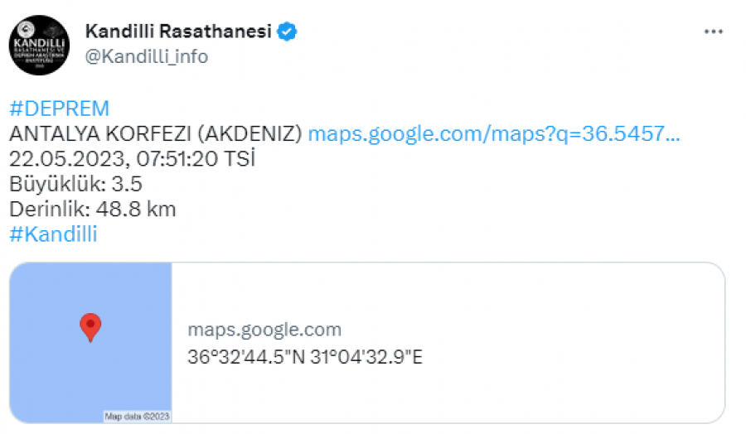The width and height of the screenshot is (746, 434).
Task: Open the Kandilli Rasathanesi display name
Action: pos(178,32)
